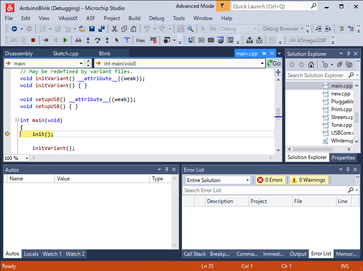Expand the int main(void) function dropdown
Viewport: 363px width, 271px height.
tap(262, 64)
